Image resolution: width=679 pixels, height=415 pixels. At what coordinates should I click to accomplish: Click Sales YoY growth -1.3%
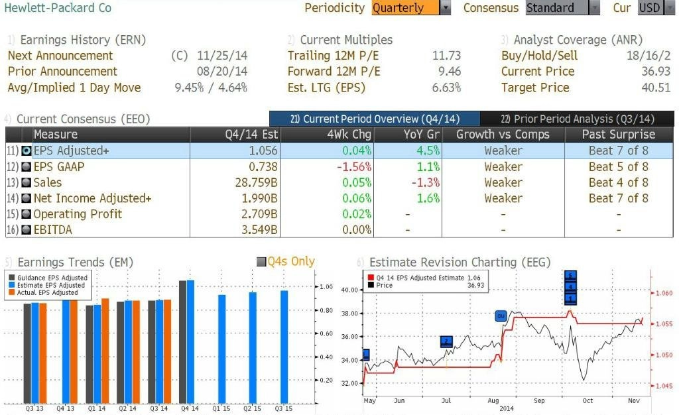tap(426, 182)
